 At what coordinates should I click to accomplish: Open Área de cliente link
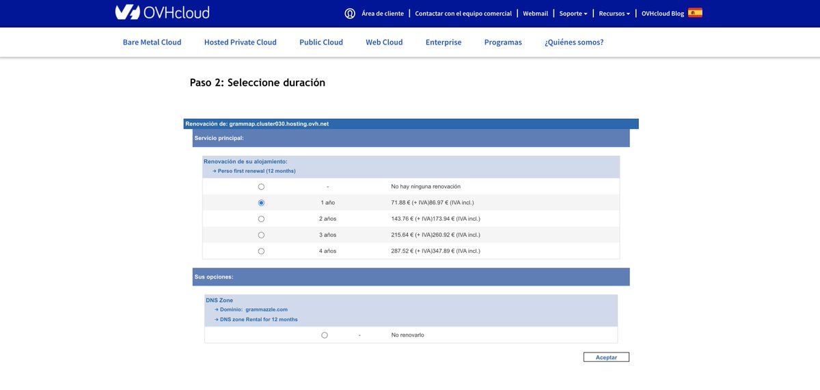pos(383,13)
